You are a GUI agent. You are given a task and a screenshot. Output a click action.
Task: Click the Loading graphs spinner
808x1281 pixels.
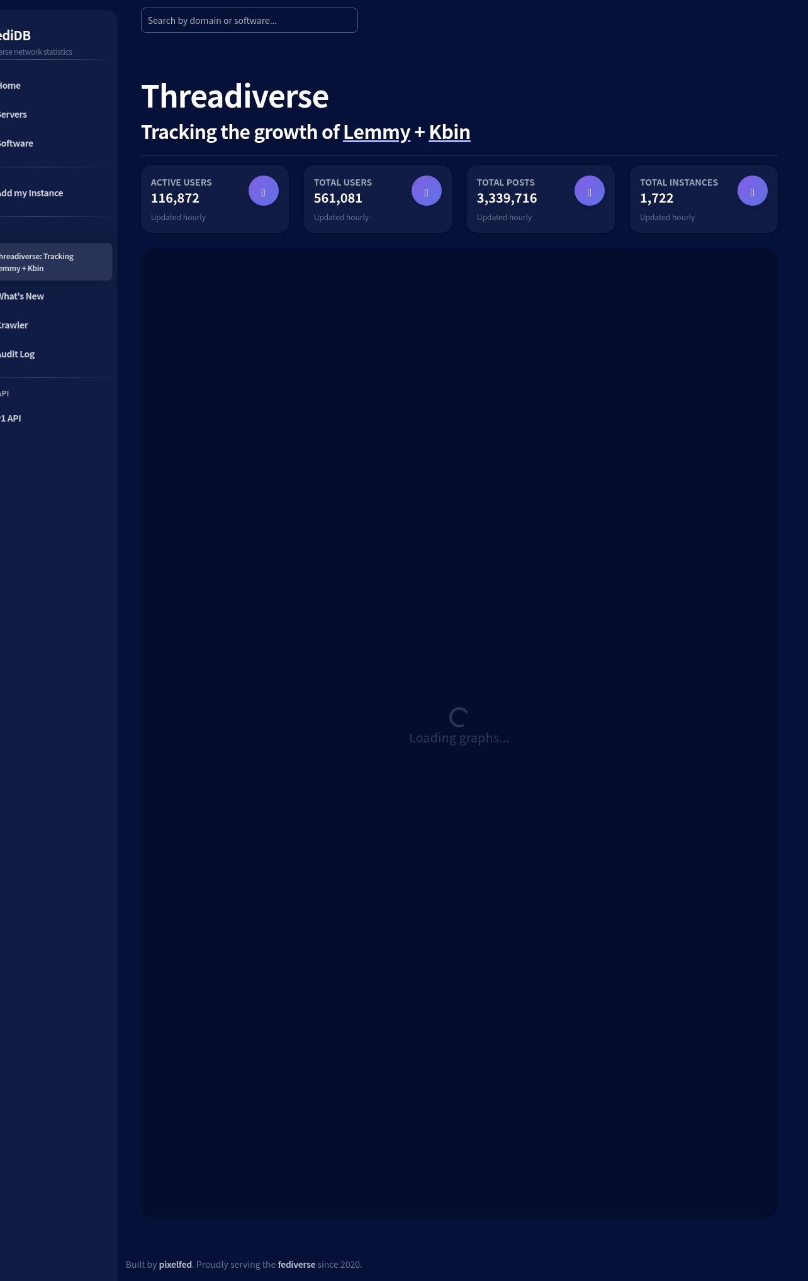pos(459,717)
